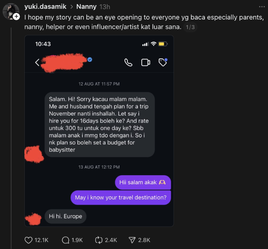Viewport: 268px width, 249px height.
Task: Click the 13h post timestamp
Action: coord(105,7)
